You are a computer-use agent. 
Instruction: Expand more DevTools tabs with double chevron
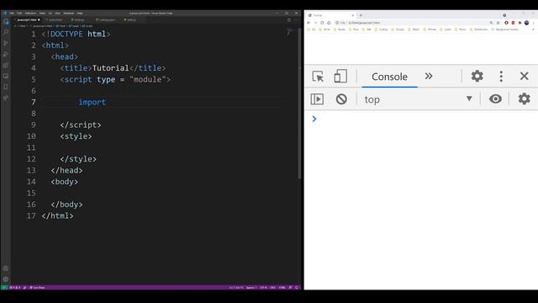pos(429,76)
